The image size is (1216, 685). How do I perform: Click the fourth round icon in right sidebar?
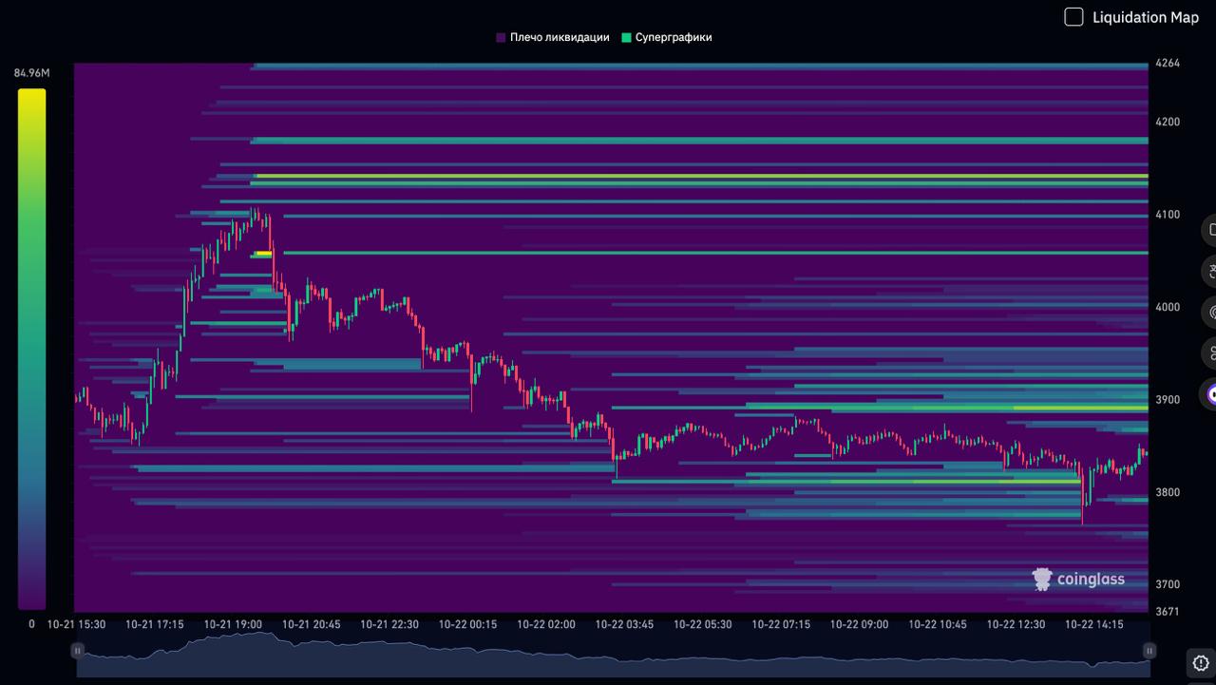[1210, 353]
